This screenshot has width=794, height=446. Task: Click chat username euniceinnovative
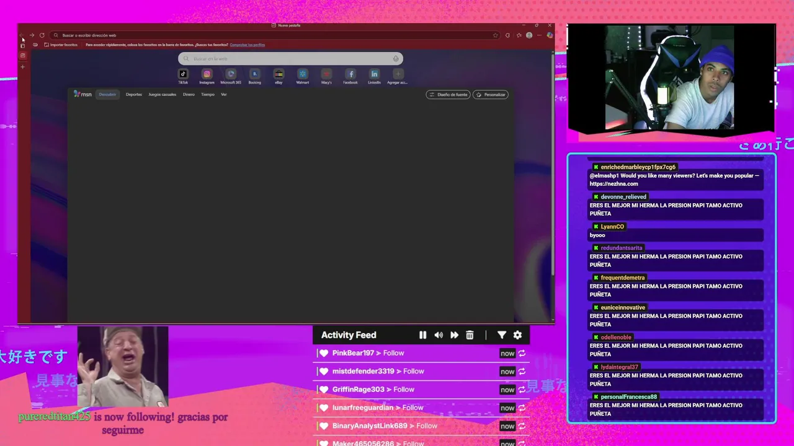(623, 307)
